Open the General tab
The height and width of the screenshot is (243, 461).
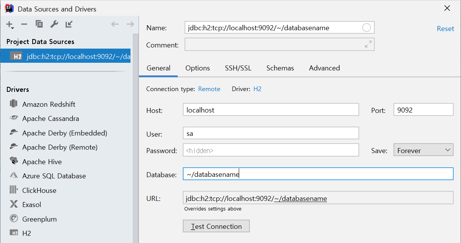click(x=159, y=68)
